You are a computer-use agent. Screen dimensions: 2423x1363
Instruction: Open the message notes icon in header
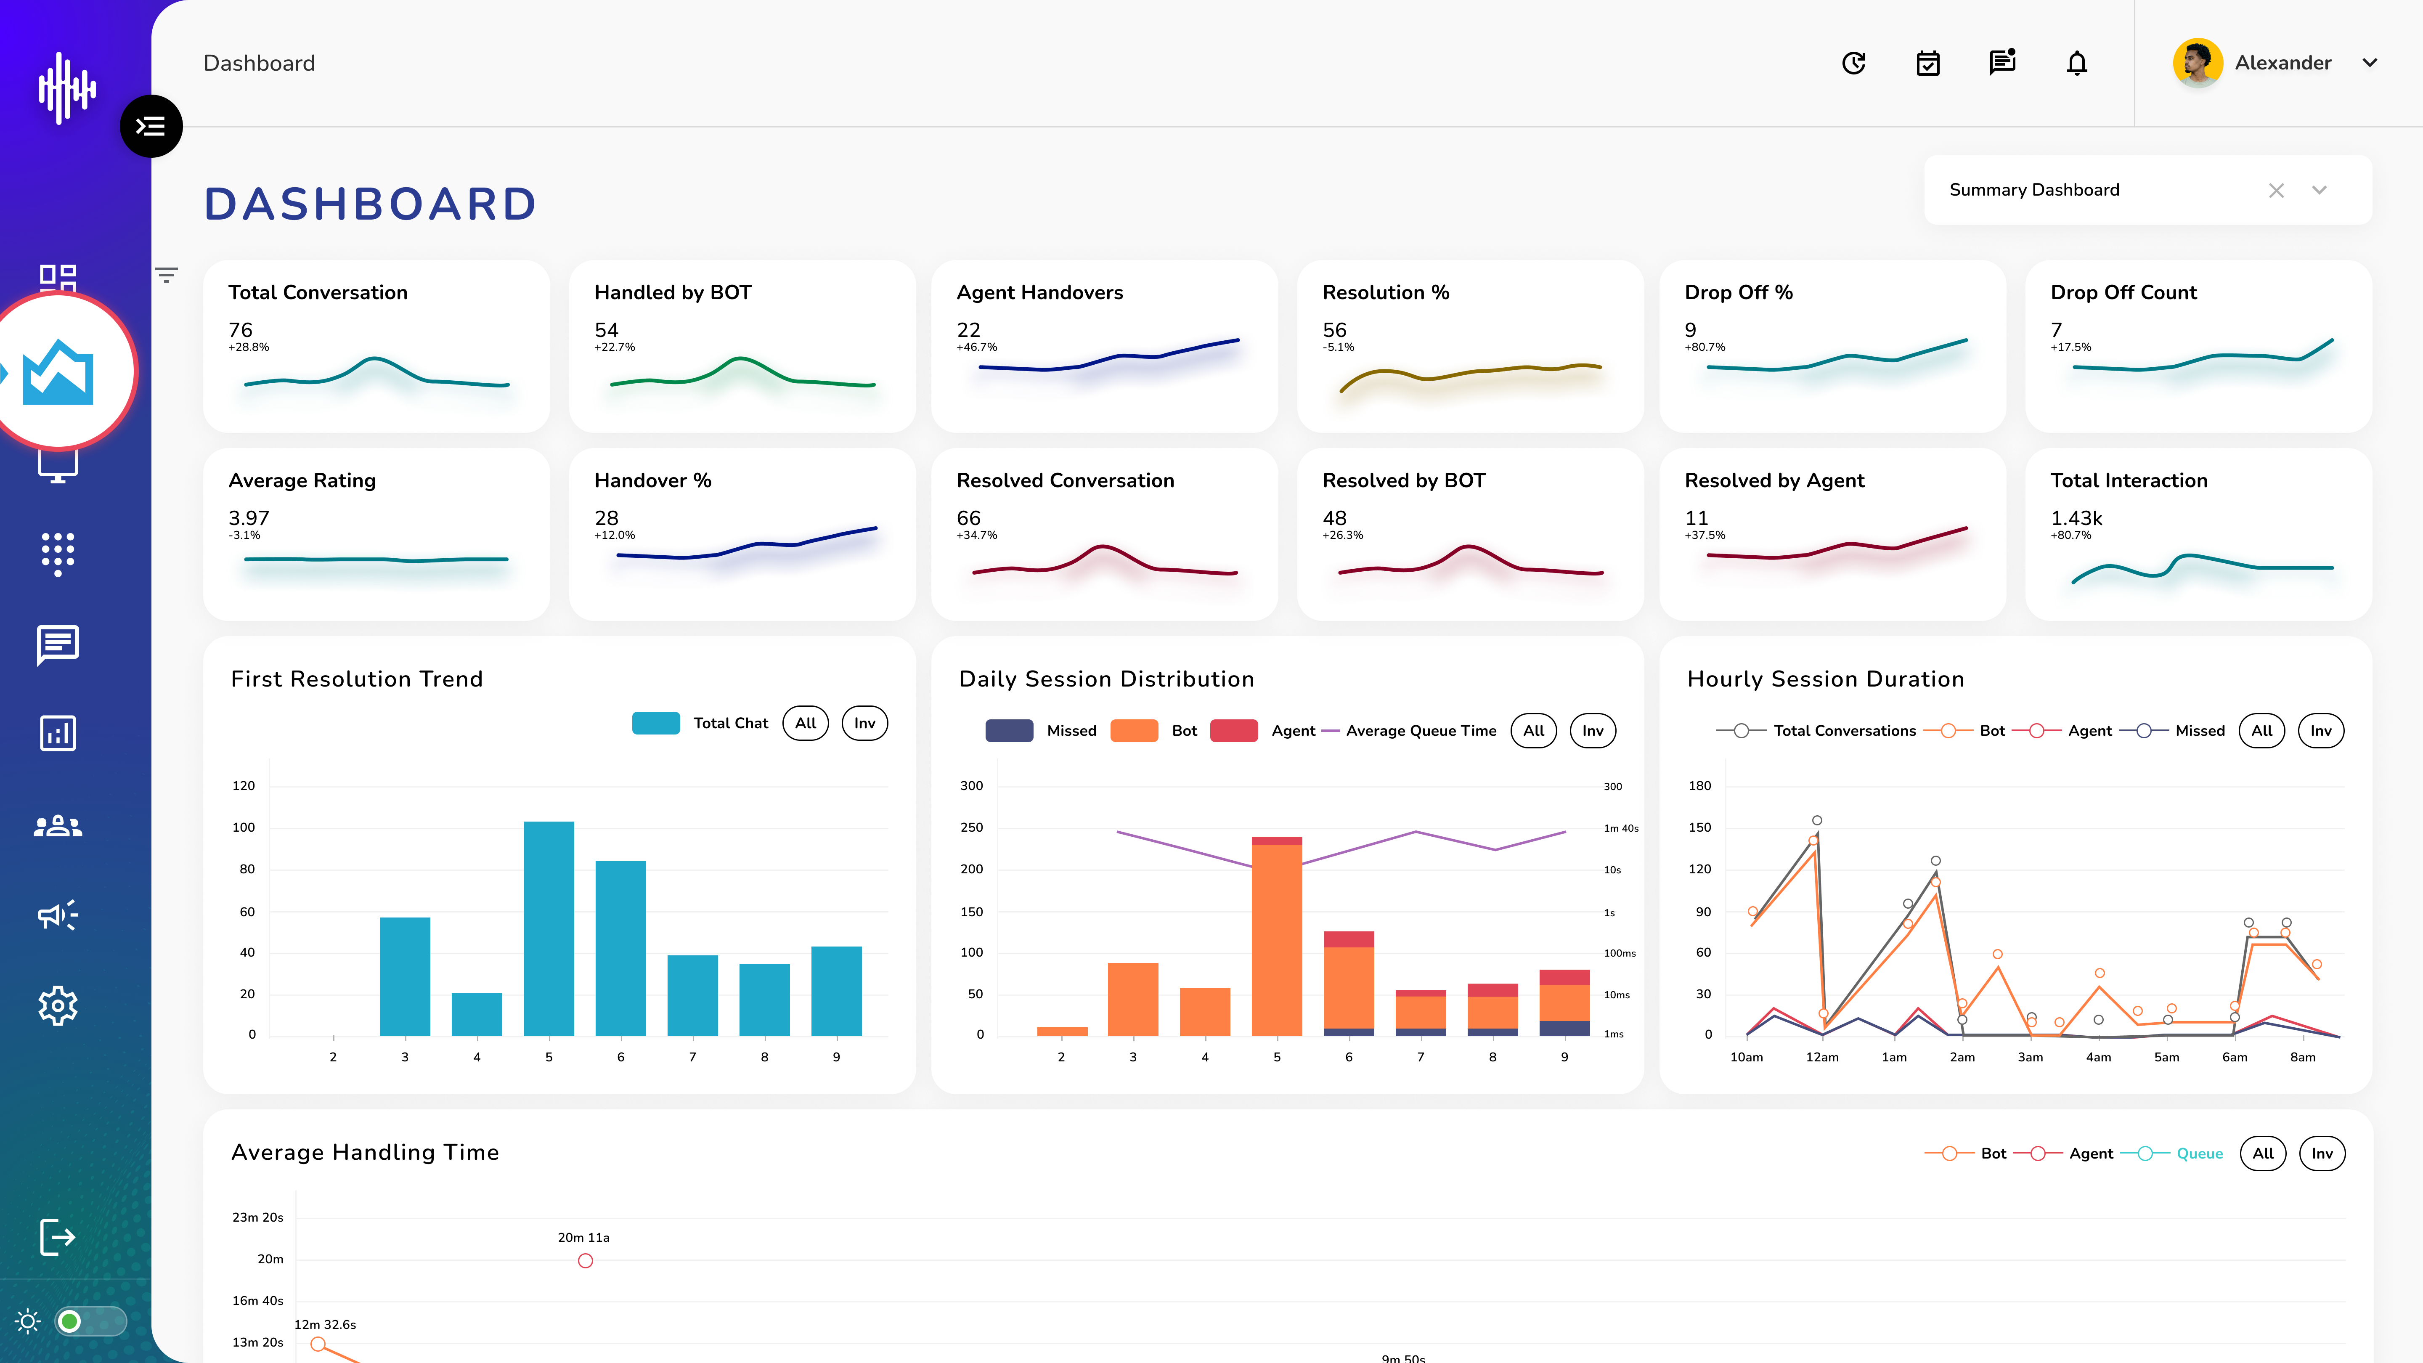[2002, 62]
